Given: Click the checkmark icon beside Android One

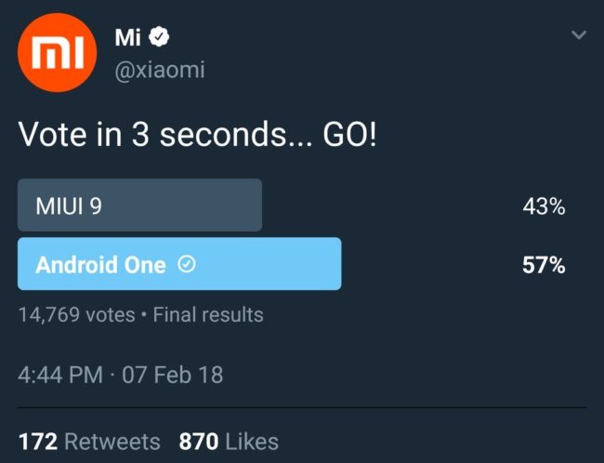Looking at the screenshot, I should click(187, 264).
